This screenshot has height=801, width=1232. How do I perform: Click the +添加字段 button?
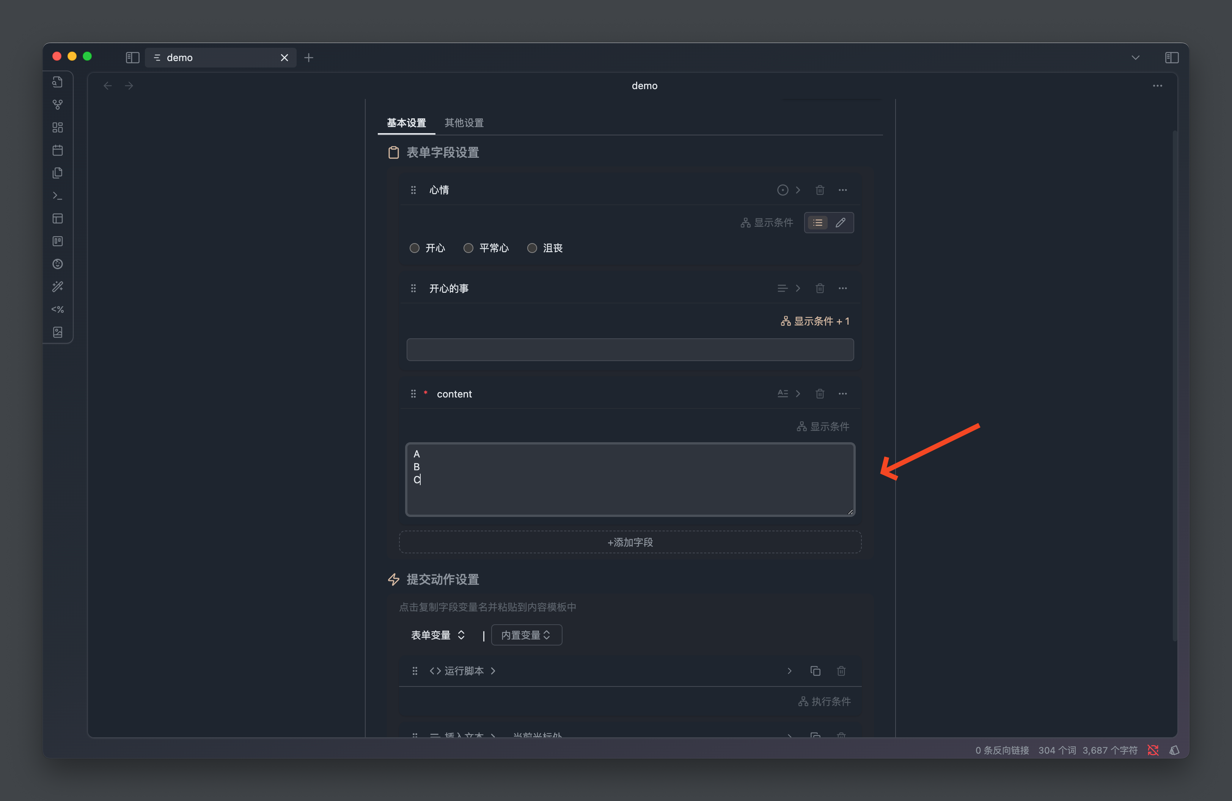click(x=630, y=542)
